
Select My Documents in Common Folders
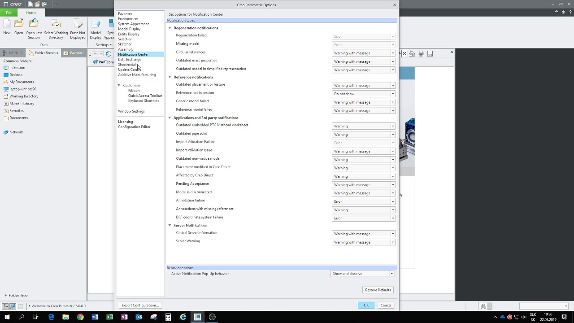click(22, 82)
